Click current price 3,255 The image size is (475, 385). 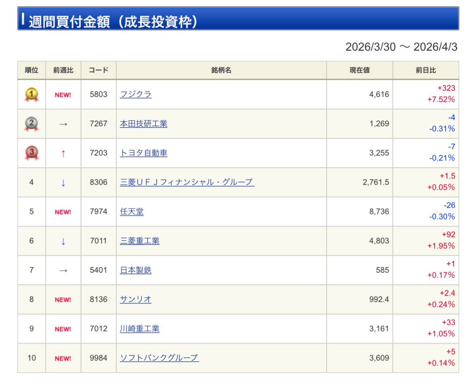379,153
